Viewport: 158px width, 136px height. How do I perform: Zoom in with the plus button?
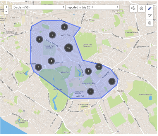tap(6, 7)
